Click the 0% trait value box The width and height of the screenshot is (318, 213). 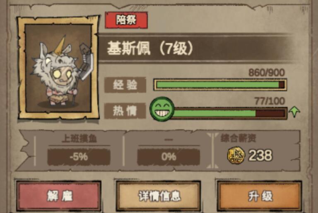[169, 157]
